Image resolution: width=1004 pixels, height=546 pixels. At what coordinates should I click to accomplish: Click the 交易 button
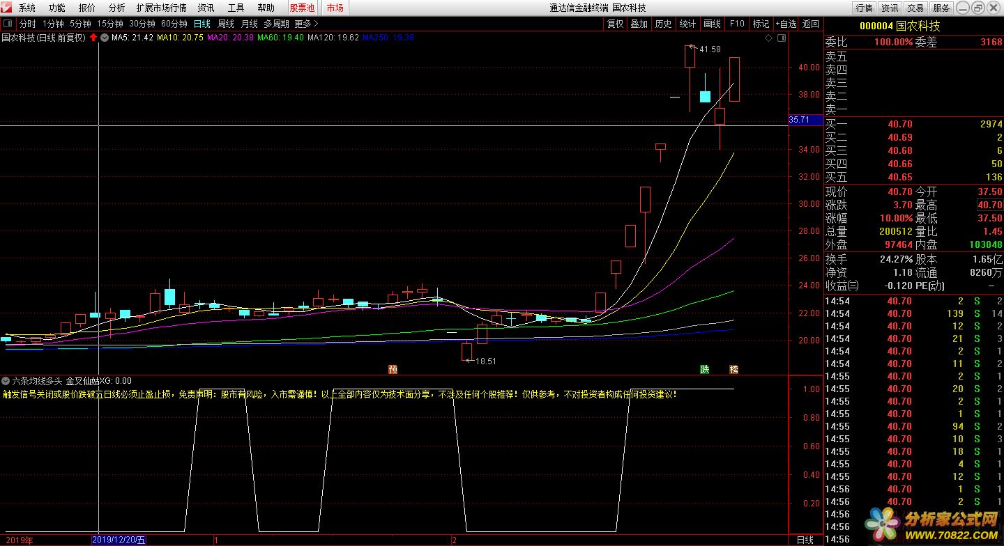click(915, 8)
